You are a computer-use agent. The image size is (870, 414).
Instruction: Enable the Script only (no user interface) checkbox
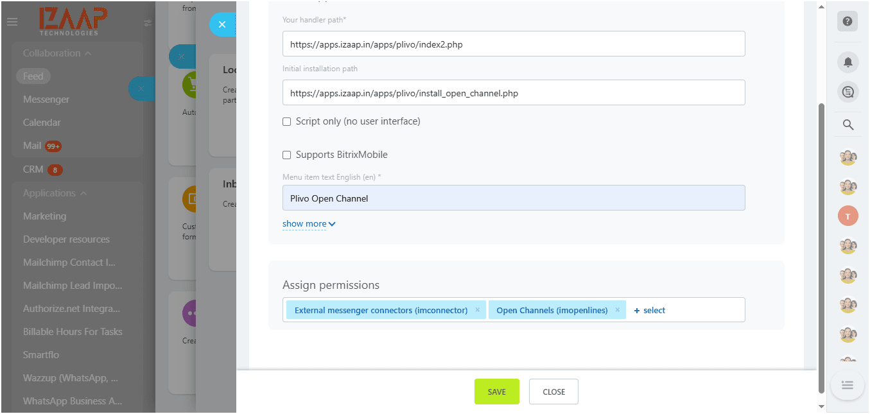(286, 121)
